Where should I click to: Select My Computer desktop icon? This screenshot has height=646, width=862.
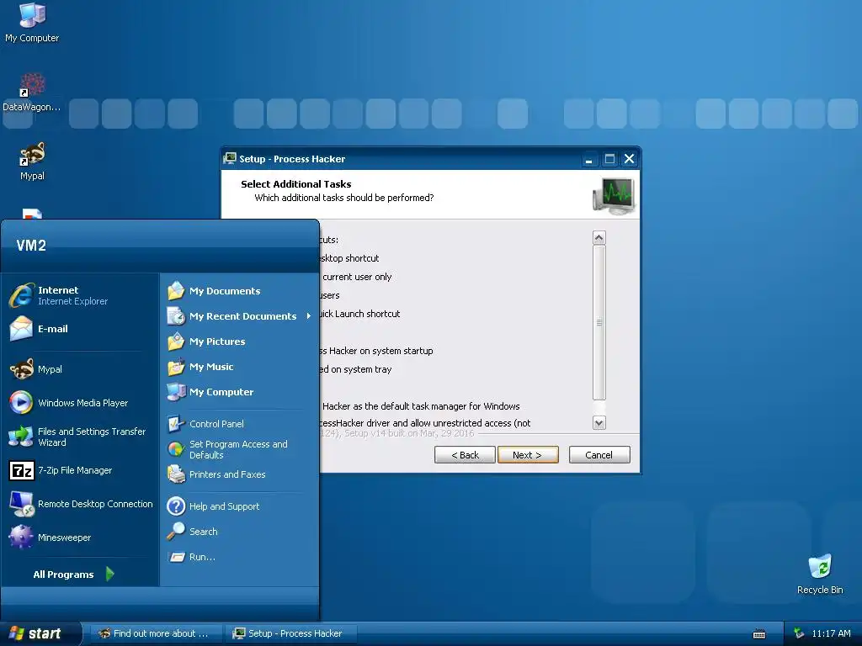[x=32, y=23]
